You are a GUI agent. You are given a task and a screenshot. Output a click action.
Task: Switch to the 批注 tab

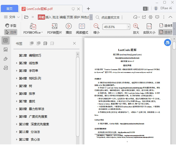(56, 17)
